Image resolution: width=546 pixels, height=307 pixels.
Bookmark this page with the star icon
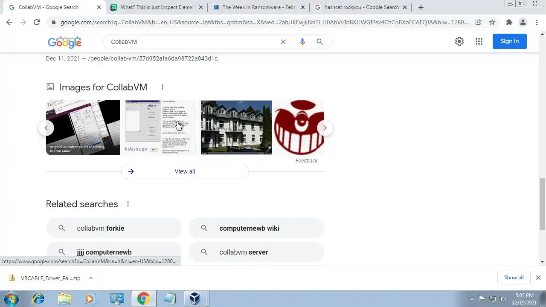click(x=492, y=22)
